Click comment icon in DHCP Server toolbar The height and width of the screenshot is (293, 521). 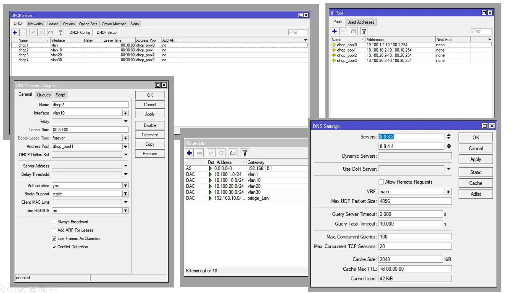[x=51, y=33]
